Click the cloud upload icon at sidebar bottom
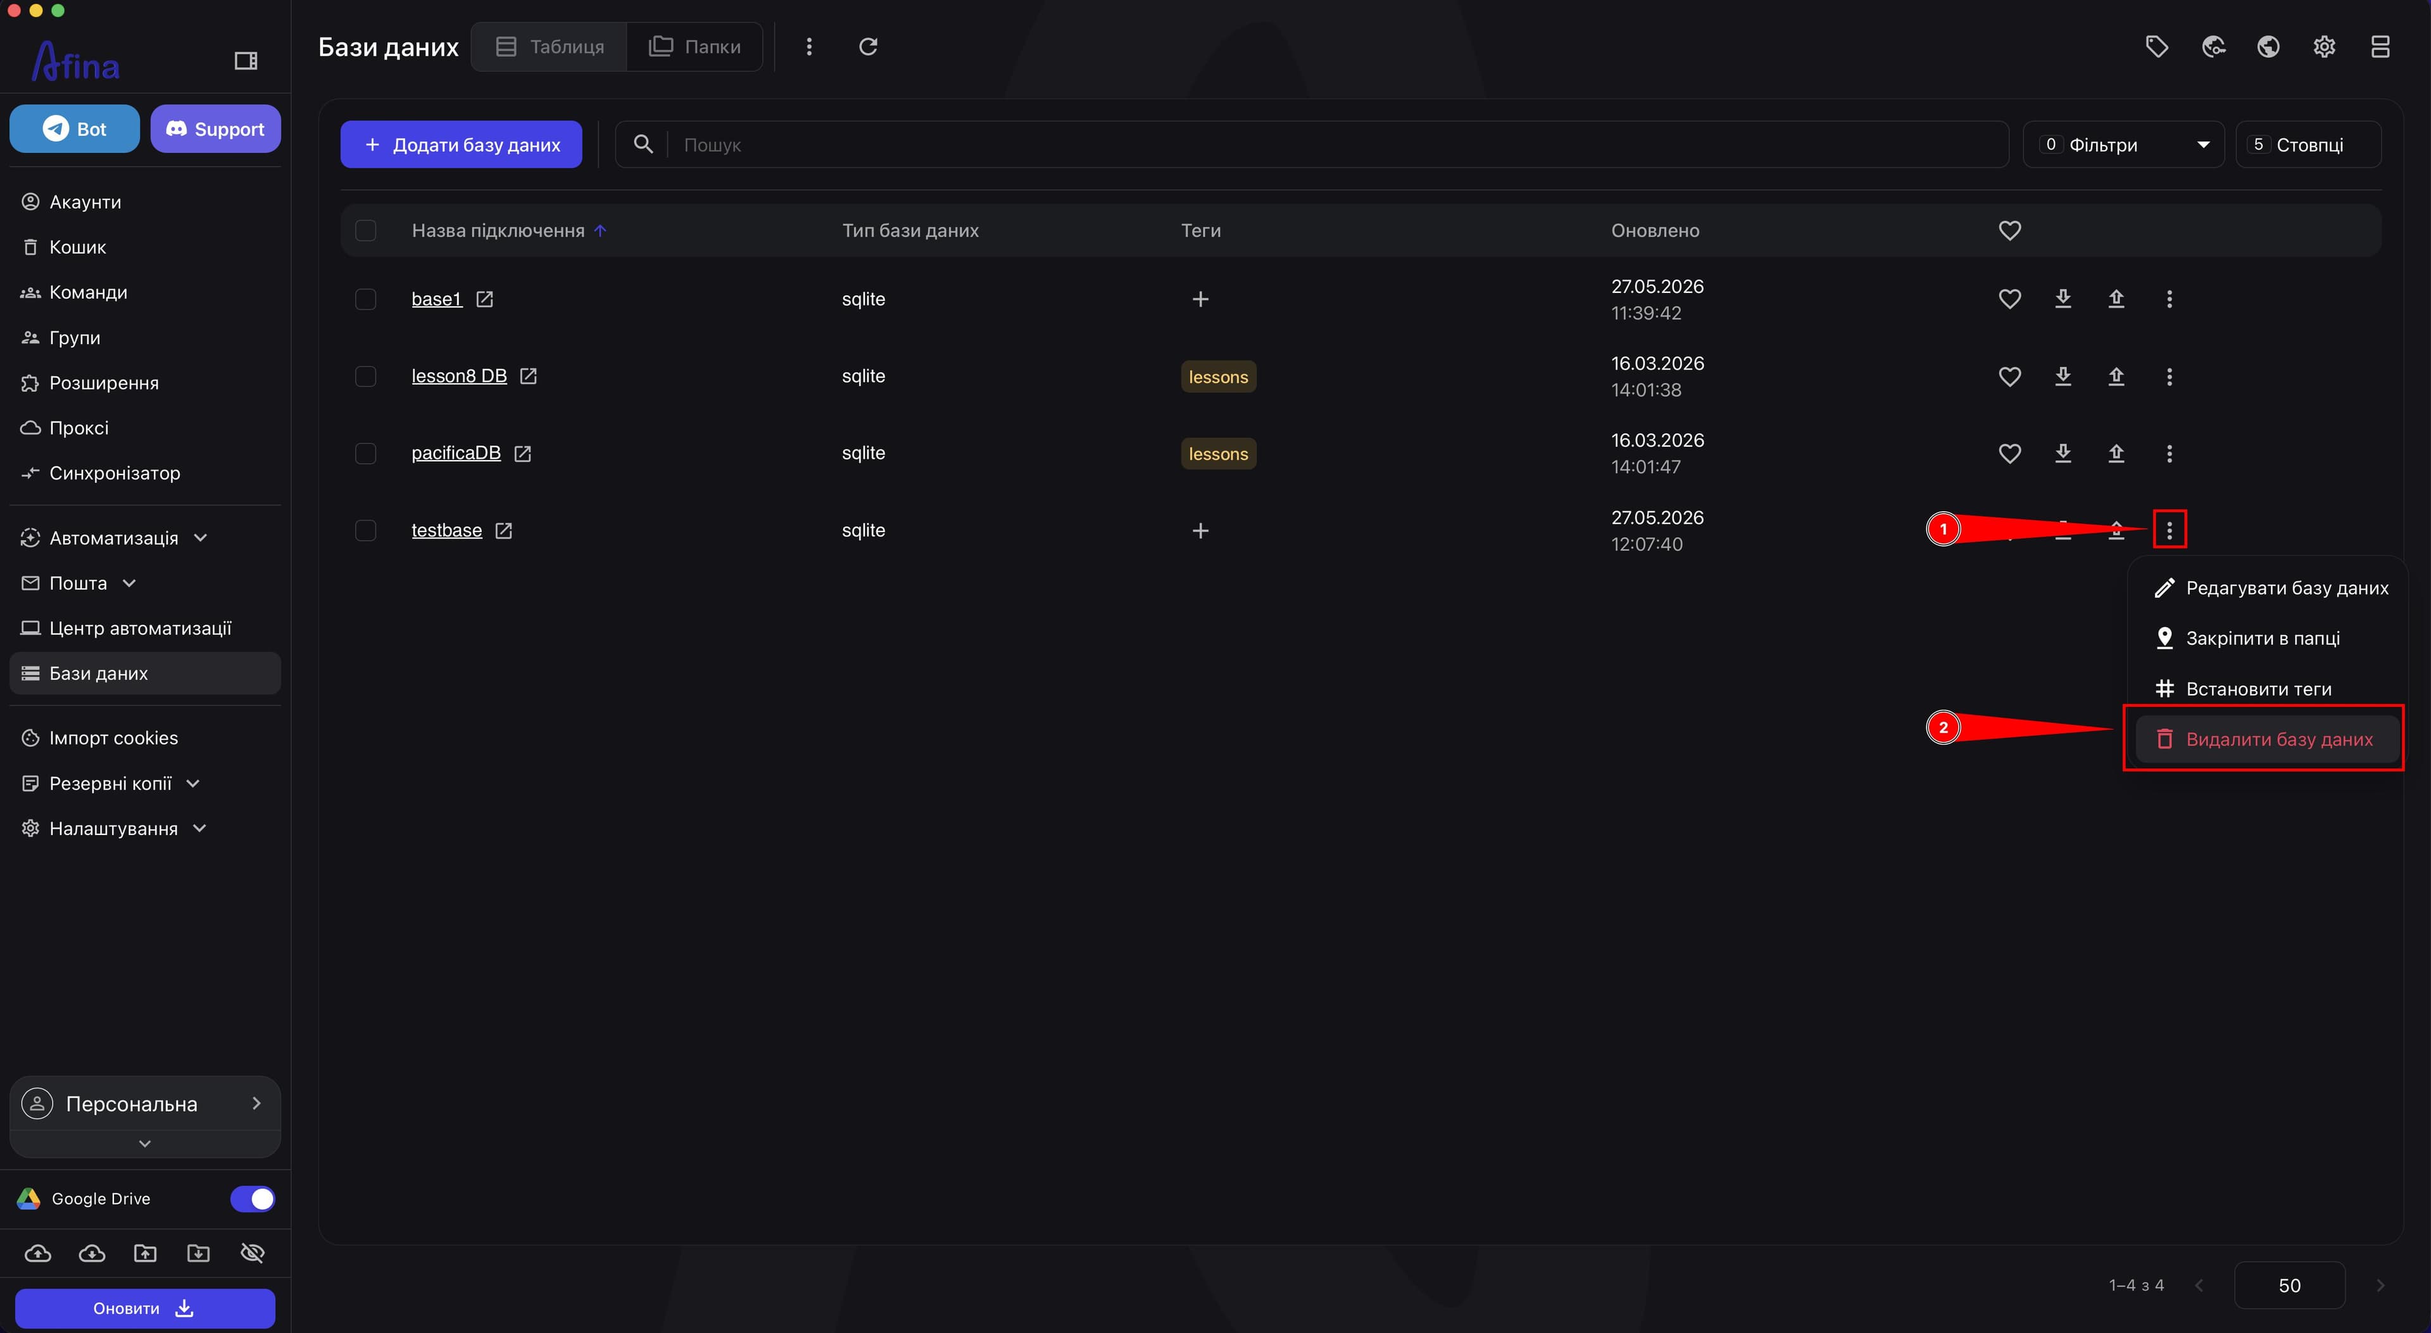The width and height of the screenshot is (2431, 1333). coord(38,1253)
